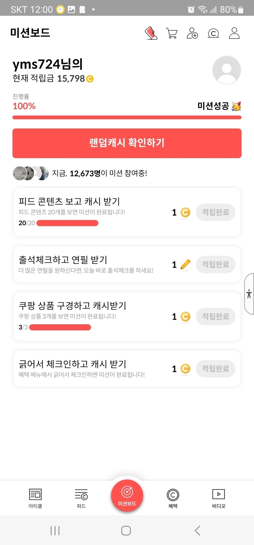Open the 비디오 tab
This screenshot has width=254, height=545.
[219, 498]
